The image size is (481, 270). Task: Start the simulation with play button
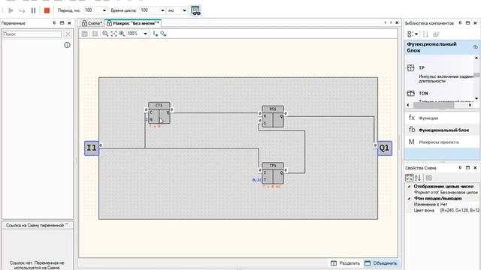(11, 10)
